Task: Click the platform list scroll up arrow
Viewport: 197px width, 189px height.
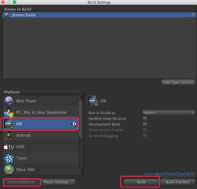Action: tap(81, 97)
